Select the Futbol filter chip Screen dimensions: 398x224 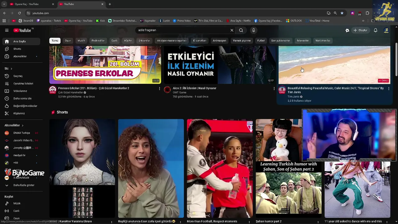coord(261,41)
